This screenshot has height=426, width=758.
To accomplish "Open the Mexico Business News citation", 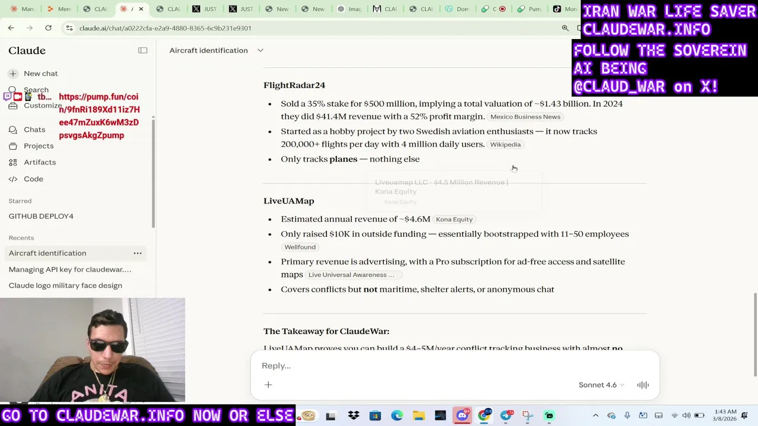I will [525, 117].
